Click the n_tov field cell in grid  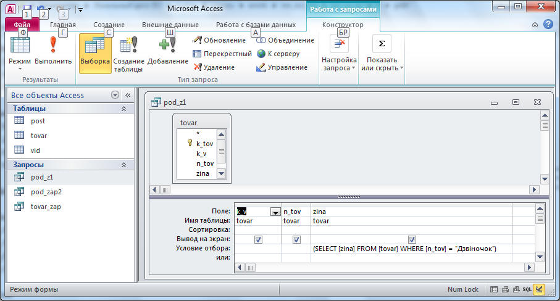click(x=296, y=212)
